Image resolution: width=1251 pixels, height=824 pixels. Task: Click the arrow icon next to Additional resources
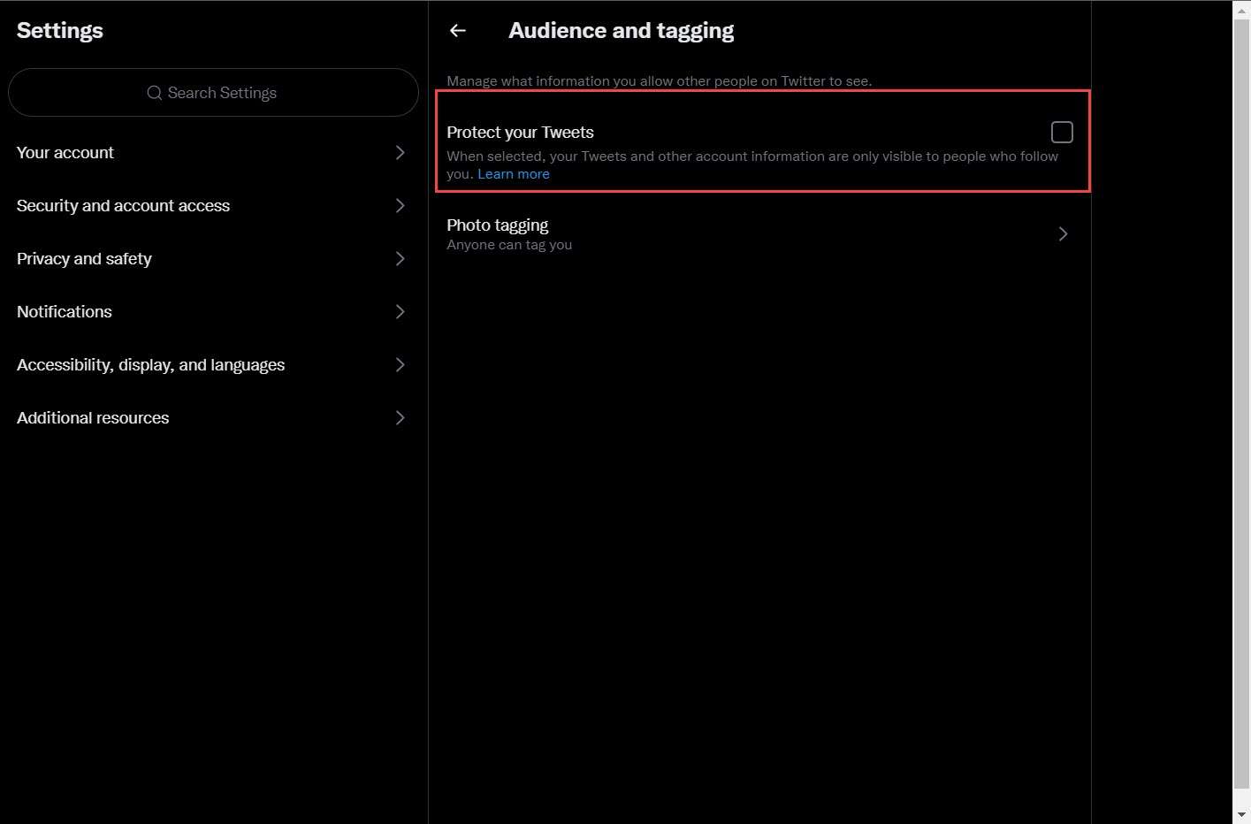coord(400,418)
